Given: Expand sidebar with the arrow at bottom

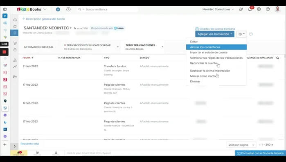Looking at the screenshot, I should tap(15, 146).
